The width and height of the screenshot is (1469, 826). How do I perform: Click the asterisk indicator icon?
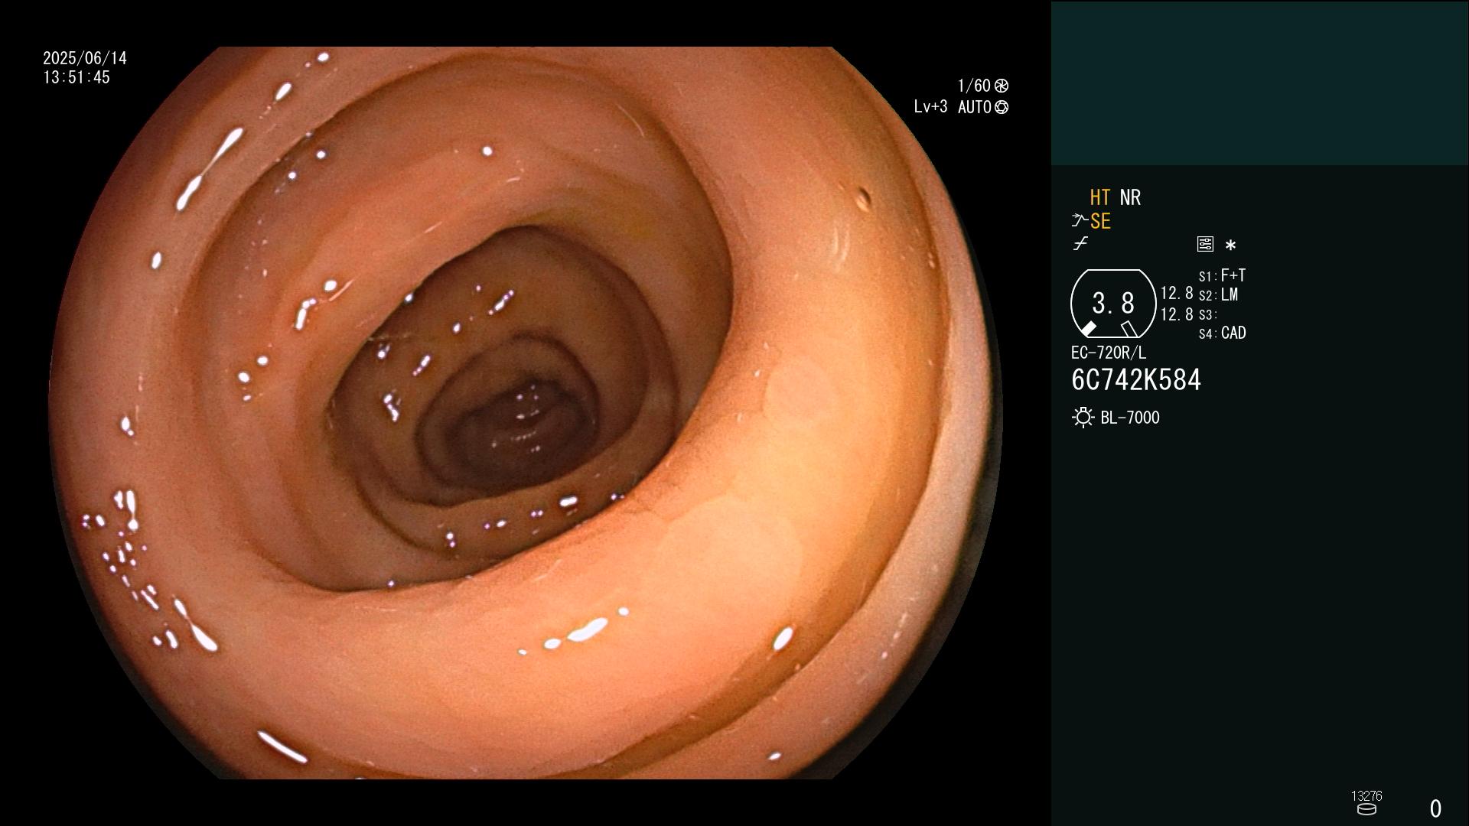coord(1230,246)
